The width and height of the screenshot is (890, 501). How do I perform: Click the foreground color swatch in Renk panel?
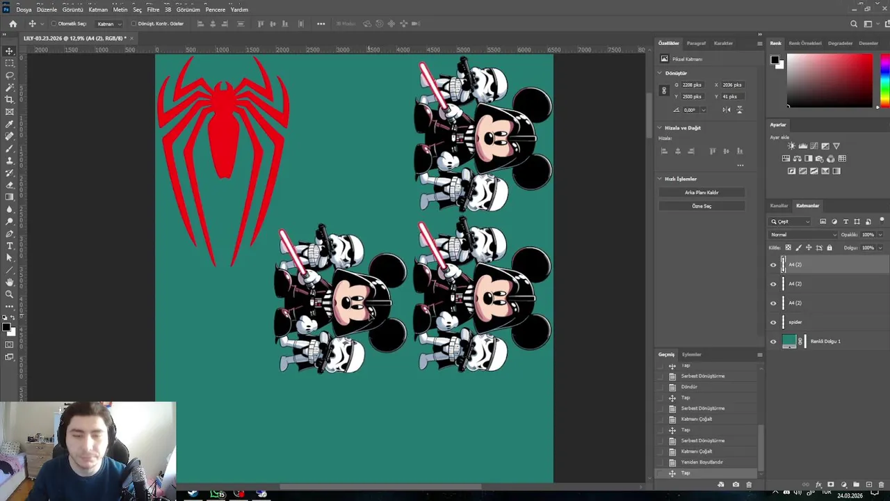point(775,60)
